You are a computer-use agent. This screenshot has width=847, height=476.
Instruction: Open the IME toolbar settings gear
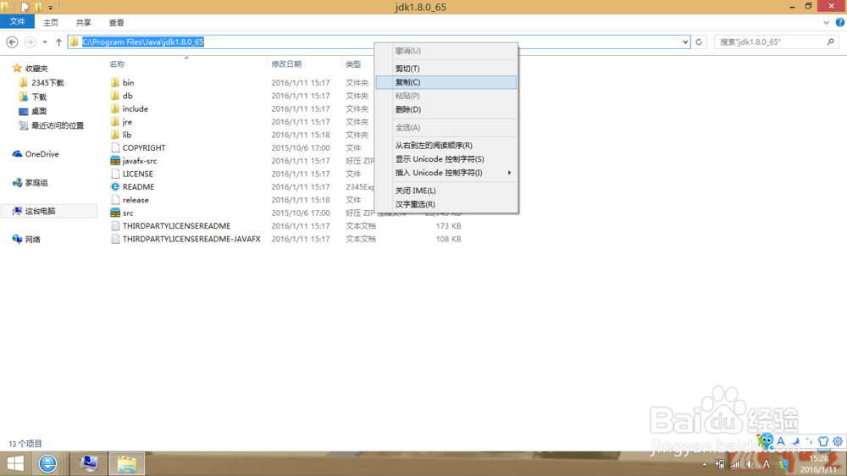(x=838, y=441)
